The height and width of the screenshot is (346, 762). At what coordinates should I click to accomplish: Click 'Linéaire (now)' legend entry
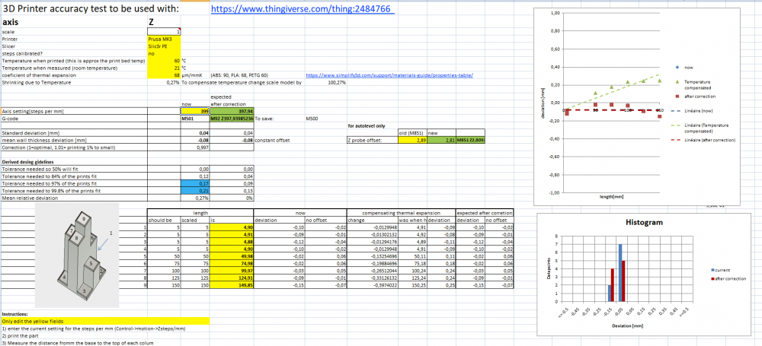[x=690, y=111]
